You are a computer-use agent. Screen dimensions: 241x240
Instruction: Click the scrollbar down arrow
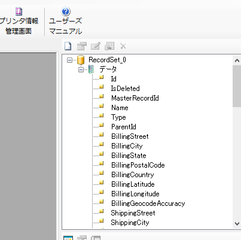tap(237, 224)
